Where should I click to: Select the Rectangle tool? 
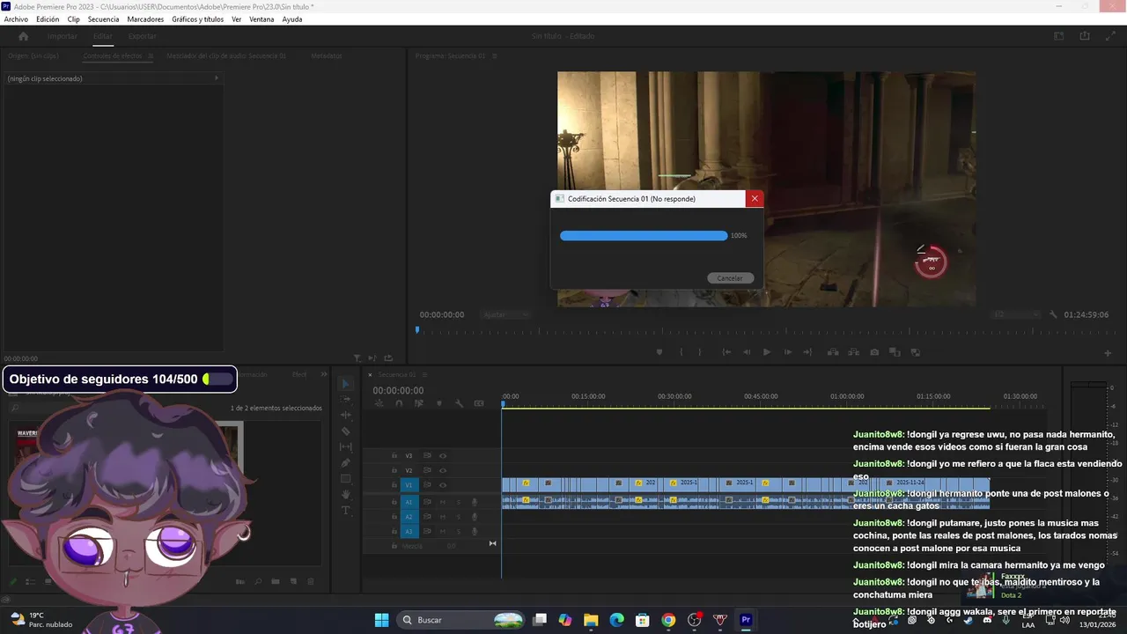point(345,479)
